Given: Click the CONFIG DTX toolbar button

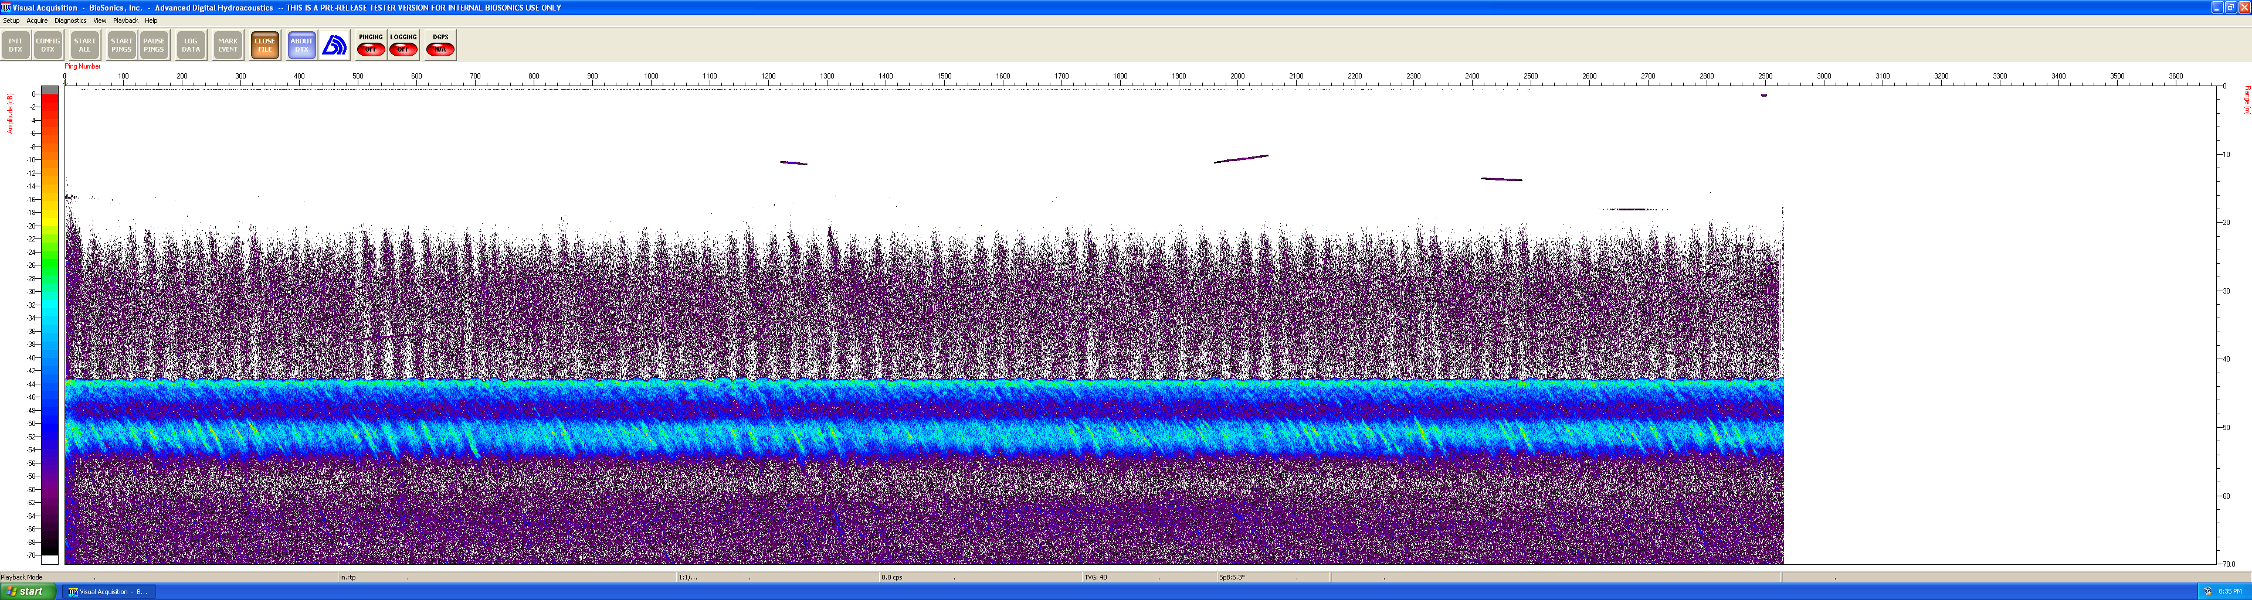Looking at the screenshot, I should click(x=48, y=46).
